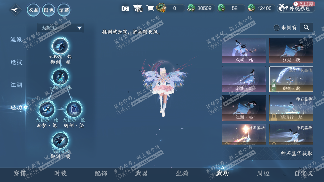324x182 pixels.
Task: Select the 大轻功·绝 skill node
Action: click(x=47, y=109)
